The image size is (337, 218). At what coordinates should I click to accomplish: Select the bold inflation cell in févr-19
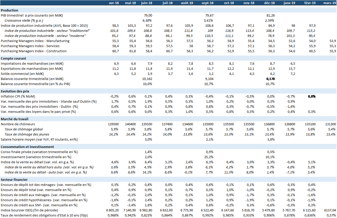311,96
